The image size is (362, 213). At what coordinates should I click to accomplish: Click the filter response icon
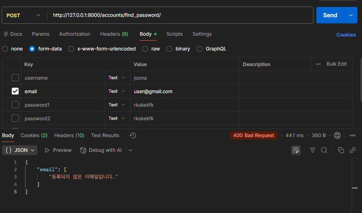(313, 150)
